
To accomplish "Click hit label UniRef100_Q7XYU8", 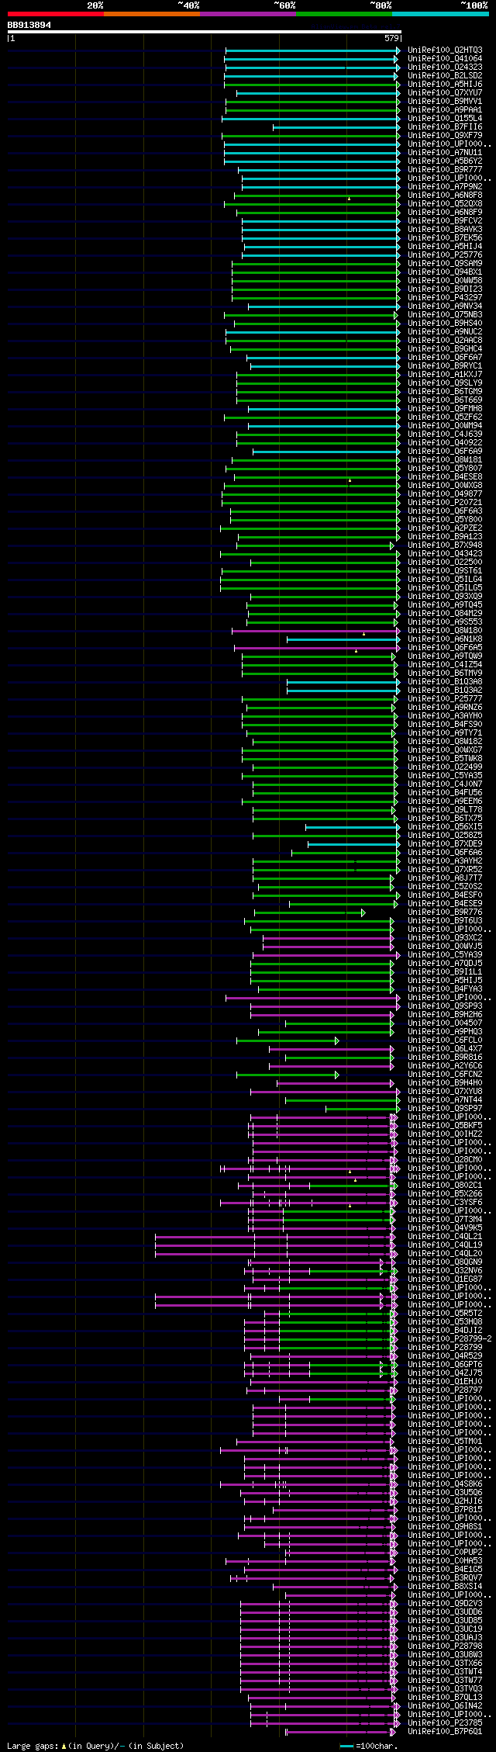I will click(445, 1091).
